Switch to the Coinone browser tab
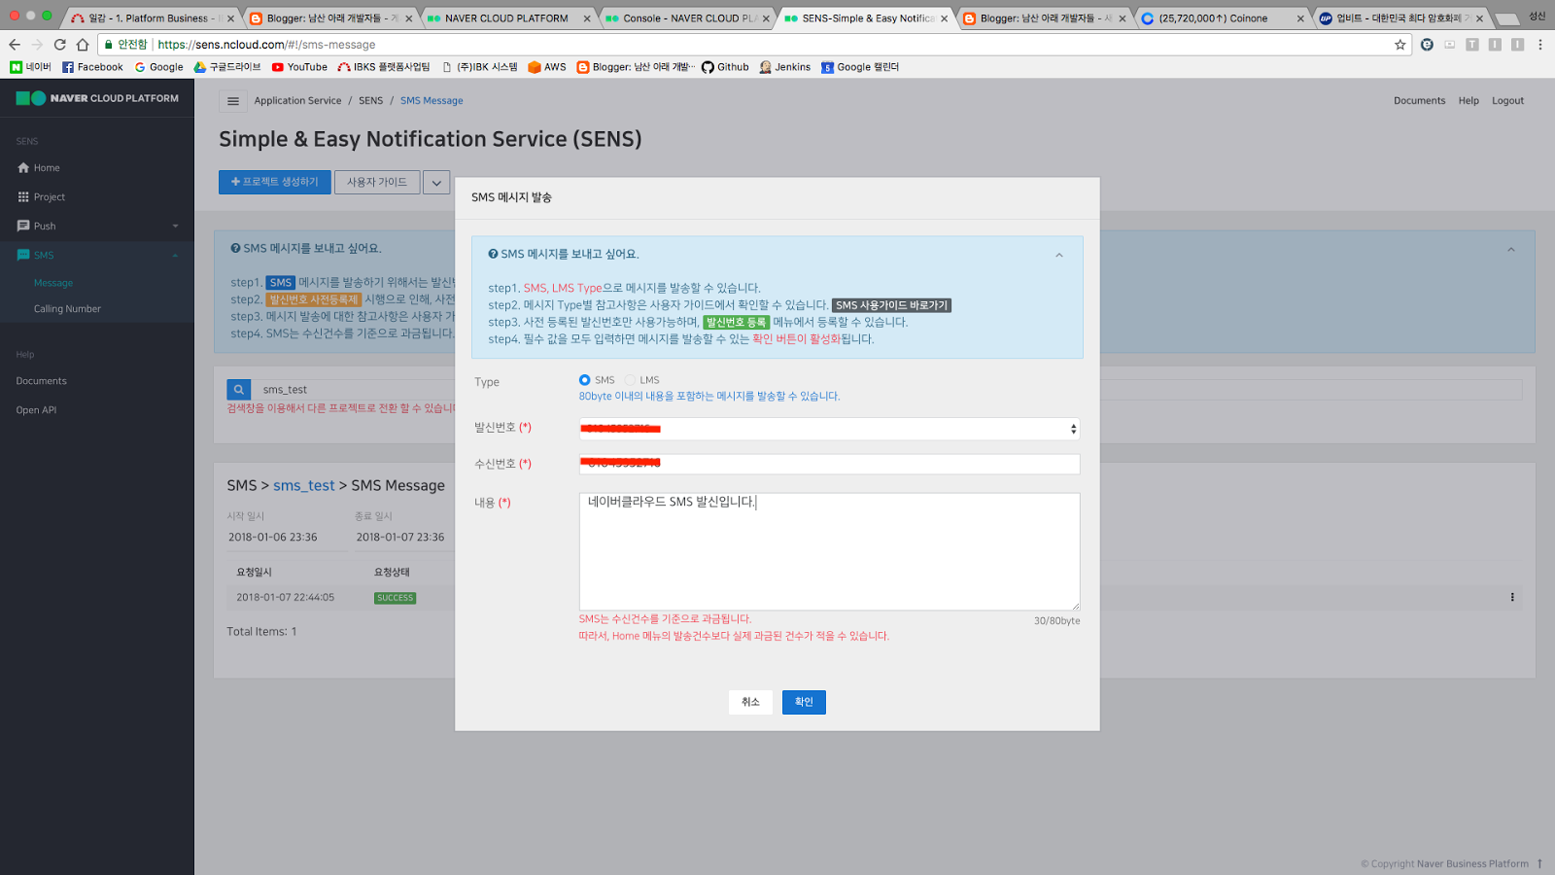The image size is (1555, 875). pyautogui.click(x=1222, y=17)
